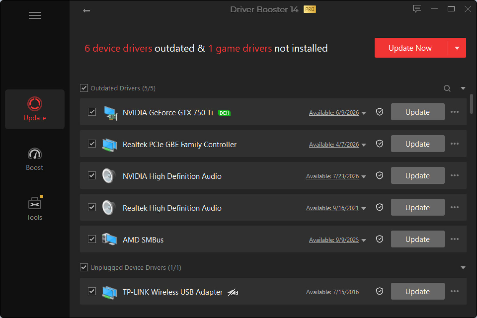Image resolution: width=477 pixels, height=318 pixels.
Task: Update the AMD SMBus driver
Action: (418, 239)
